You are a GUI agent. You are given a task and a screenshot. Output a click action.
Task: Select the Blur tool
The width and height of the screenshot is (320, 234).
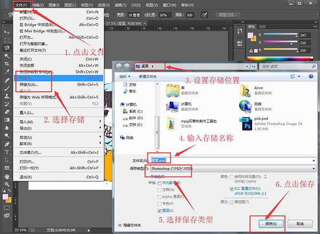7,128
